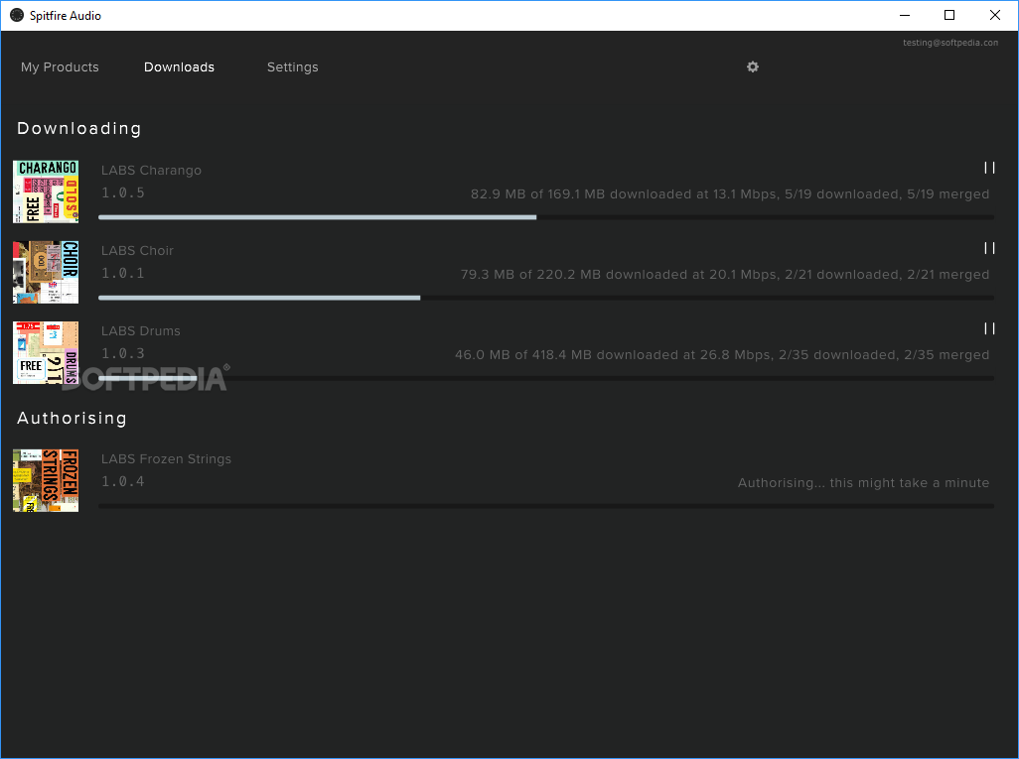
Task: Click the LABS Frozen Strings progress bar
Action: 546,506
